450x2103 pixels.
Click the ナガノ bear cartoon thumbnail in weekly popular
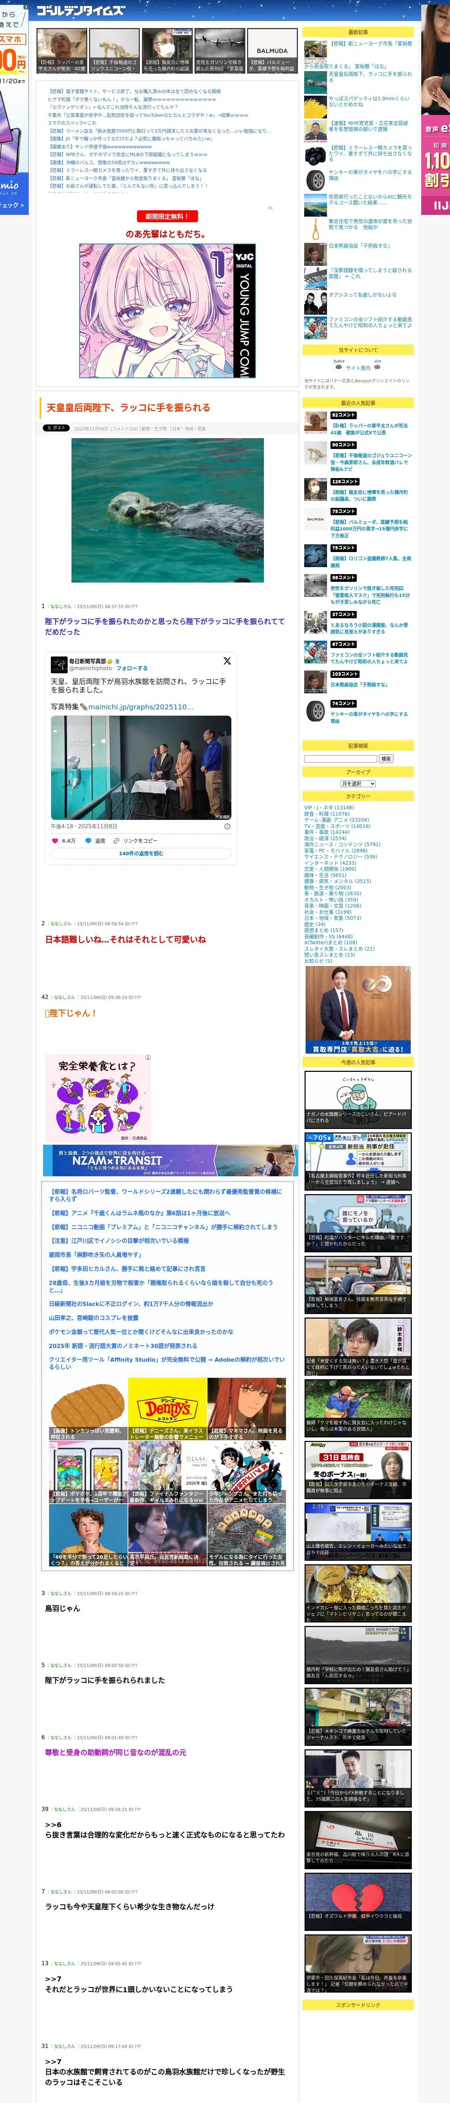(x=358, y=1099)
